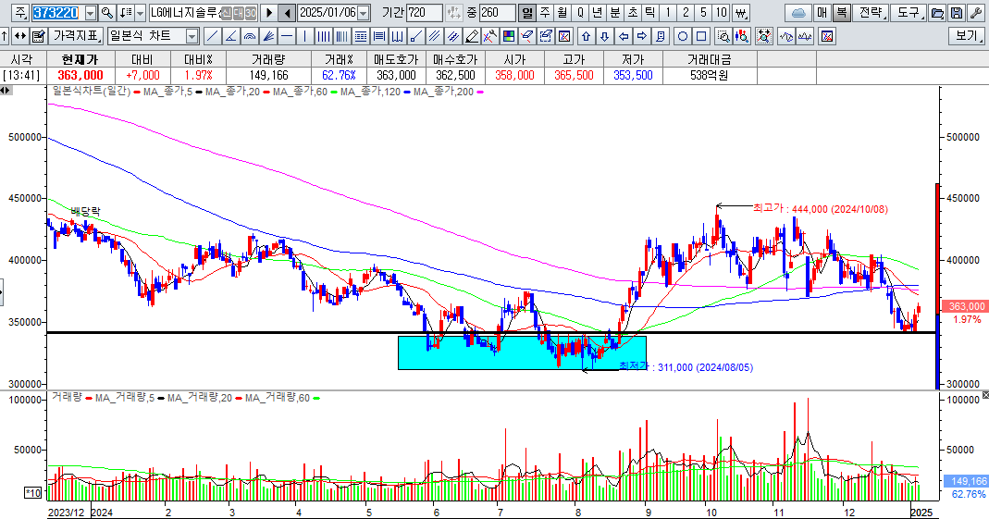
Task: Select the Fibonacci arc drawing tool
Action: click(x=249, y=36)
